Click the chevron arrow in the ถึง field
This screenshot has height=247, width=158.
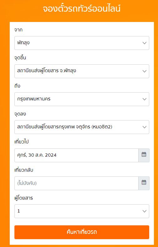[x=145, y=99]
